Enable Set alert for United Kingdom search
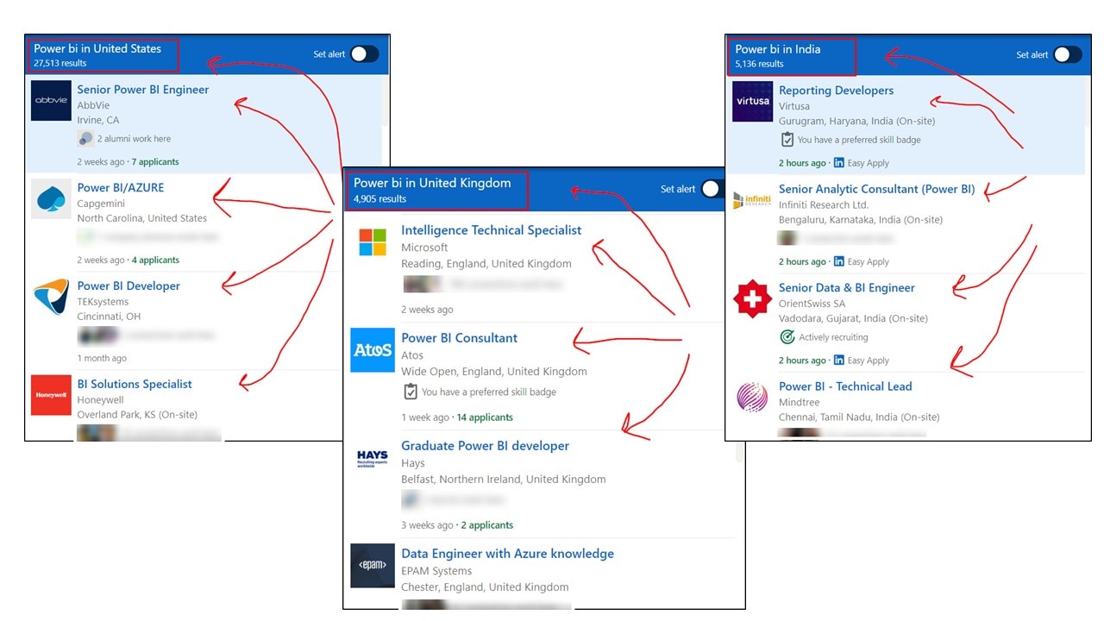Viewport: 1104px width, 621px height. coord(712,189)
